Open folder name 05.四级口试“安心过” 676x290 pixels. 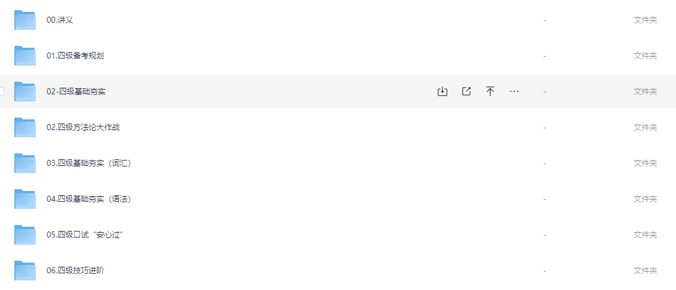[85, 235]
